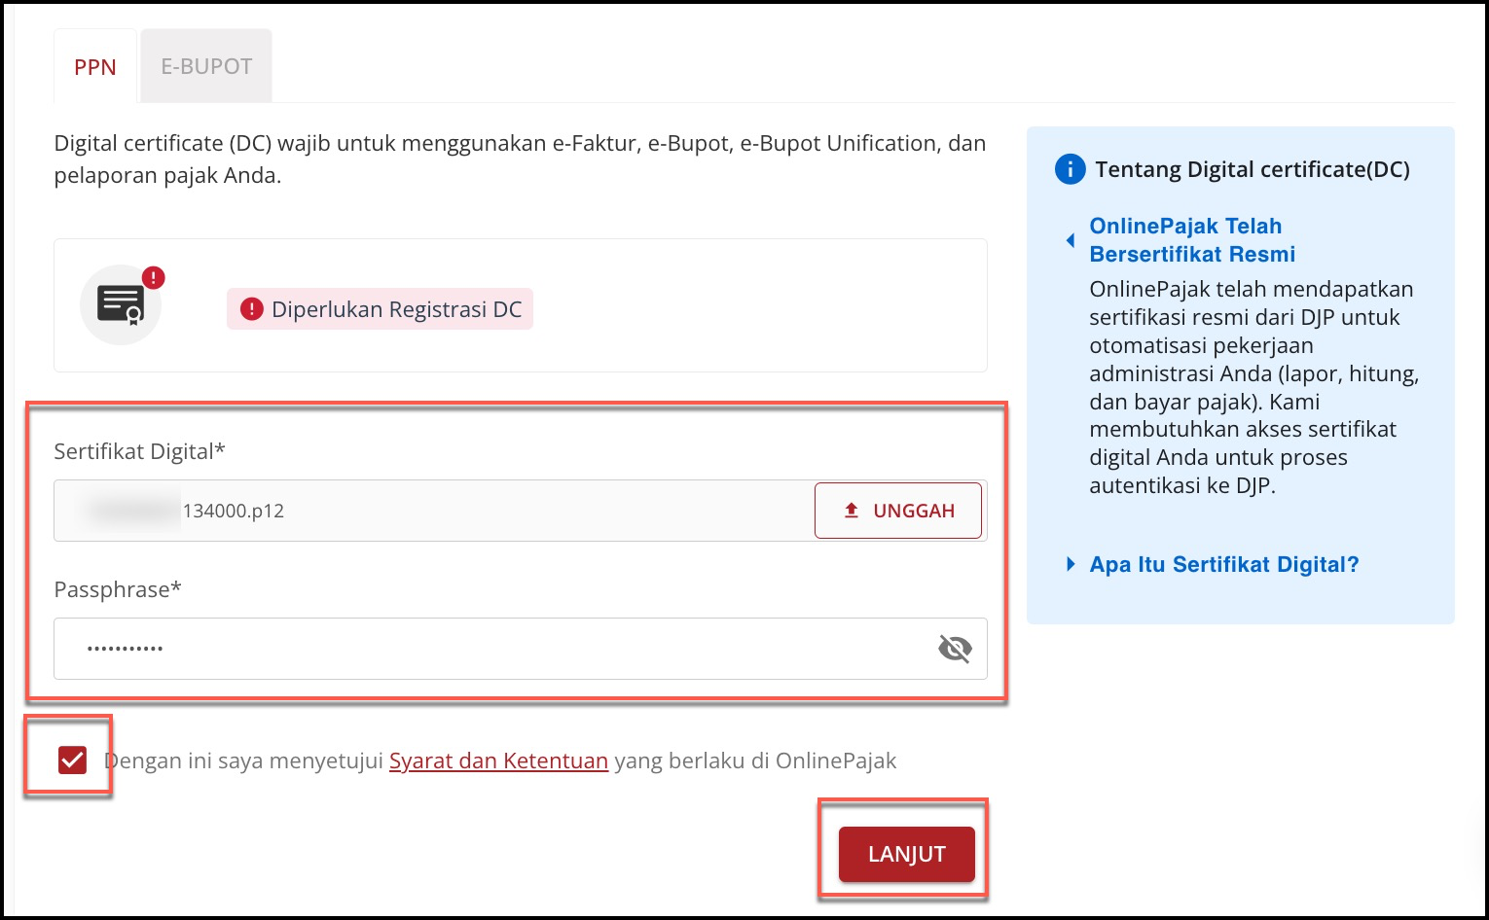
Task: Show the passphrase using the crossed-eye icon
Action: pos(955,649)
